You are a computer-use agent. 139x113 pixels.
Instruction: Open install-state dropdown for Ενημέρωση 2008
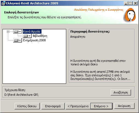[x=18, y=40]
